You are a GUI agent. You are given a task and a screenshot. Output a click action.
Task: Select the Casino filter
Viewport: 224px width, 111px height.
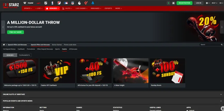click(64, 49)
